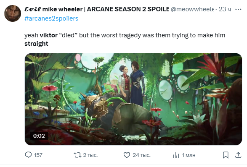Viewport: 247px width, 167px height.
Task: Like the tweet with the heart icon
Action: point(127,155)
